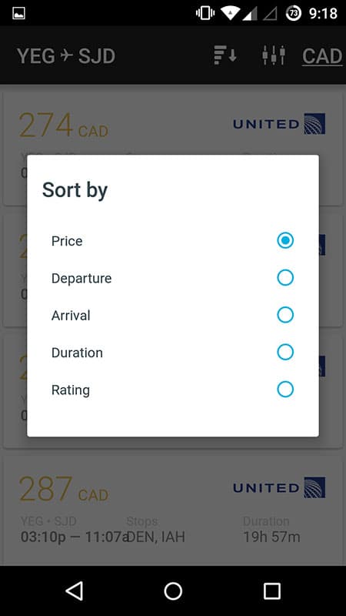
Task: Select the Departure radio button
Action: (x=285, y=278)
